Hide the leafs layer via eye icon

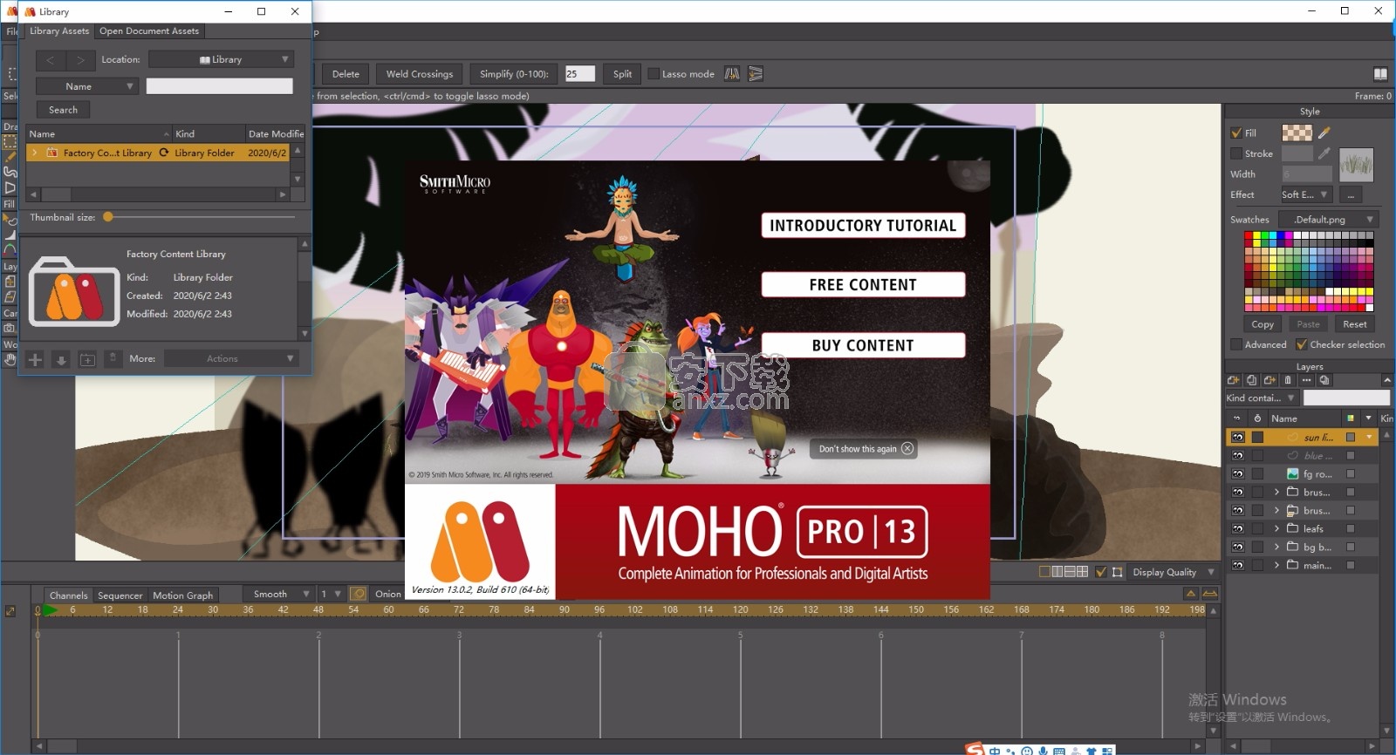click(1238, 528)
